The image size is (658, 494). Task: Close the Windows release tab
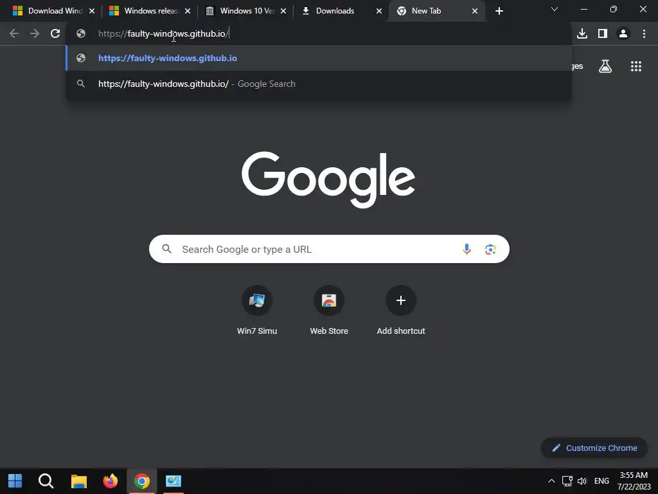(188, 11)
